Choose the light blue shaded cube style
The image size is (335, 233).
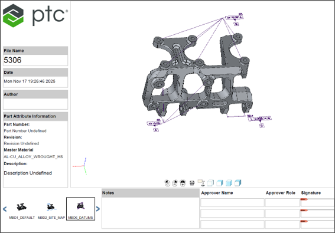point(220,183)
